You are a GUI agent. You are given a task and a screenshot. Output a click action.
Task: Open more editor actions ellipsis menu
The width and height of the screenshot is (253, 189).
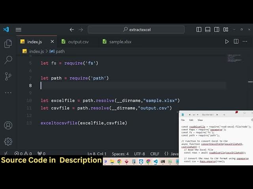coord(245,41)
